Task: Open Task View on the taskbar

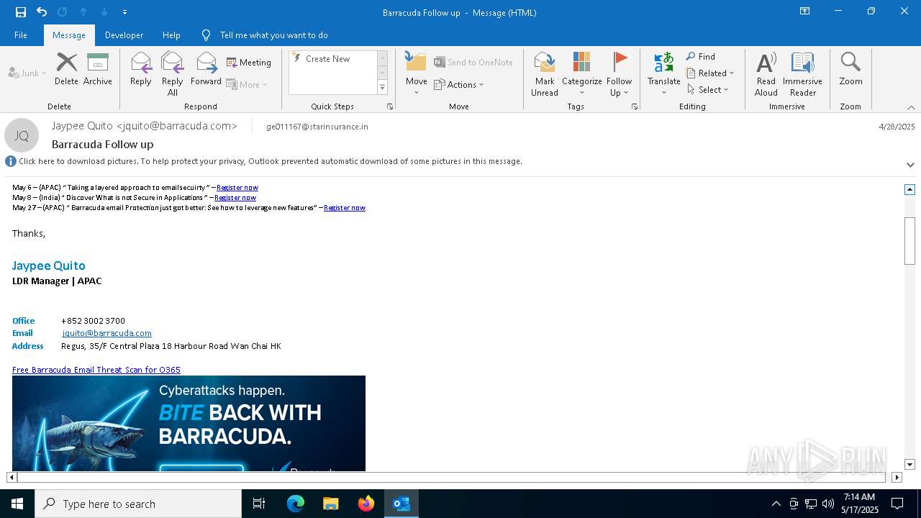Action: click(259, 504)
